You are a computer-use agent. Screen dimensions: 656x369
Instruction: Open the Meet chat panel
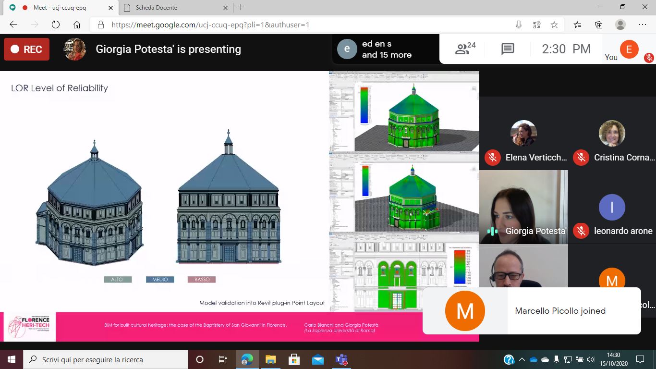click(x=508, y=49)
